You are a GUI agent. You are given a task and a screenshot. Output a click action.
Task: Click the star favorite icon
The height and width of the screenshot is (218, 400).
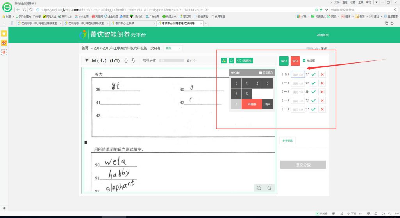pos(231,60)
